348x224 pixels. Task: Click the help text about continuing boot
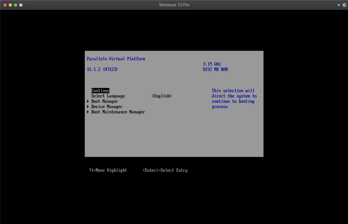234,99
